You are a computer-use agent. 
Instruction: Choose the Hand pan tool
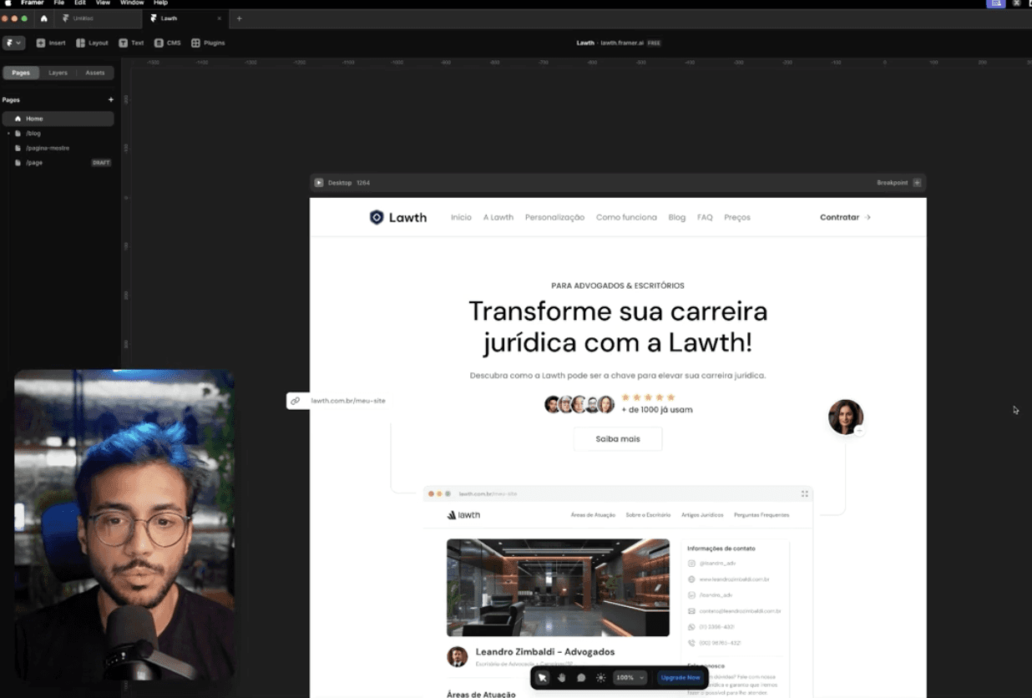562,677
